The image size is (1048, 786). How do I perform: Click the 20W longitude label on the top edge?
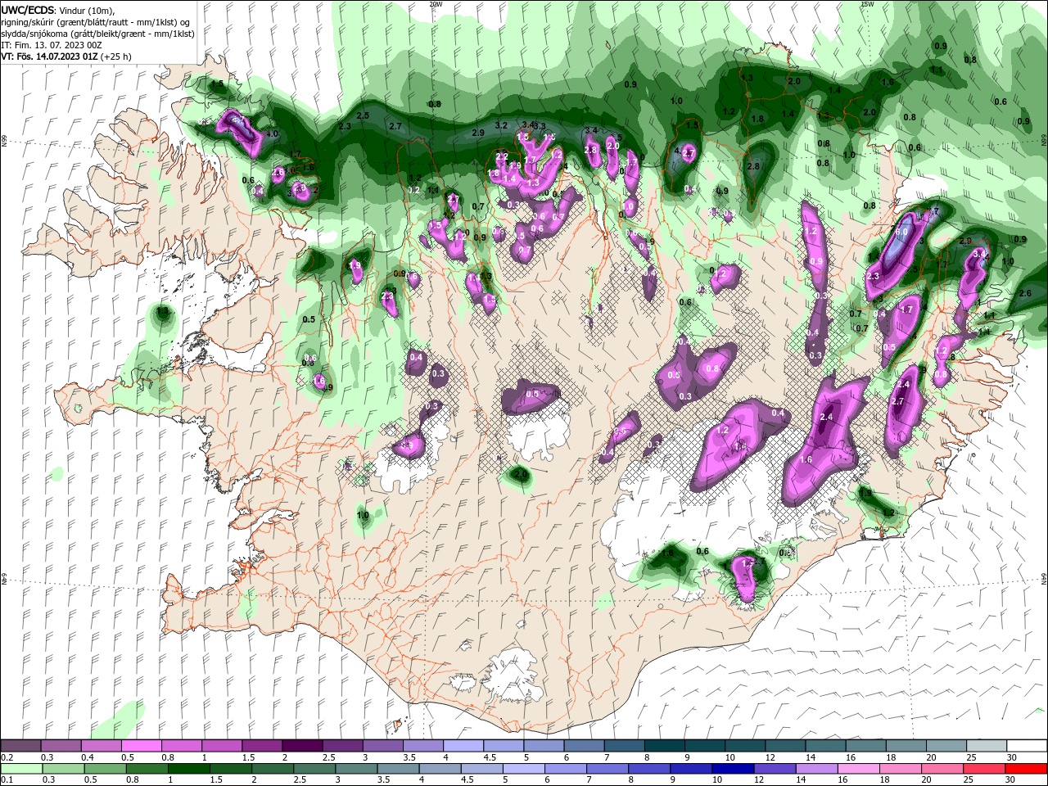pyautogui.click(x=436, y=4)
